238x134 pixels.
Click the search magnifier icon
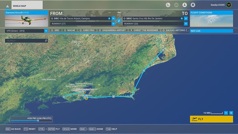point(46,40)
